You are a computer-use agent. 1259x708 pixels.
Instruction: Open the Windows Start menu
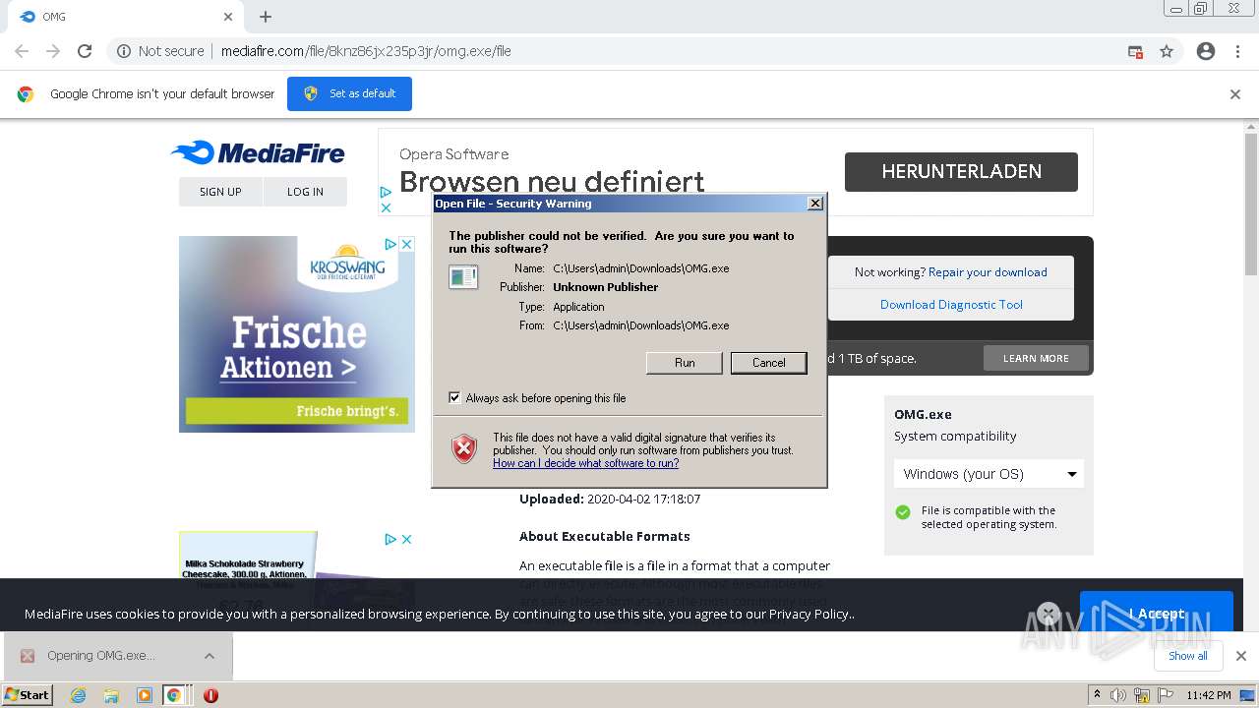27,694
